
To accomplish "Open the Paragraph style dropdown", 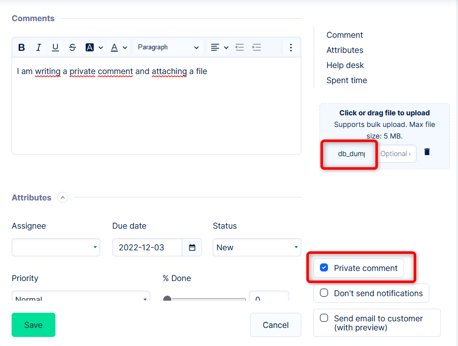I will 168,47.
